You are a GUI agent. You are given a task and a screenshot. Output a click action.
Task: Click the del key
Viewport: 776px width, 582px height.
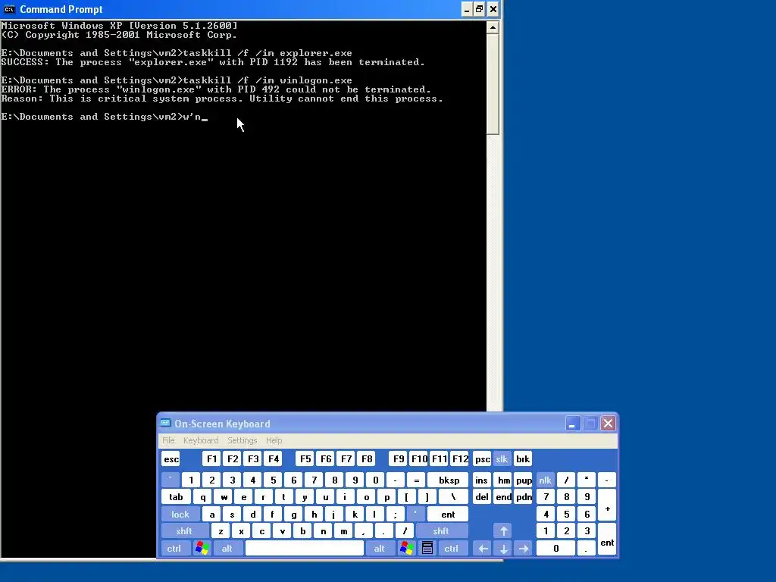(x=482, y=497)
